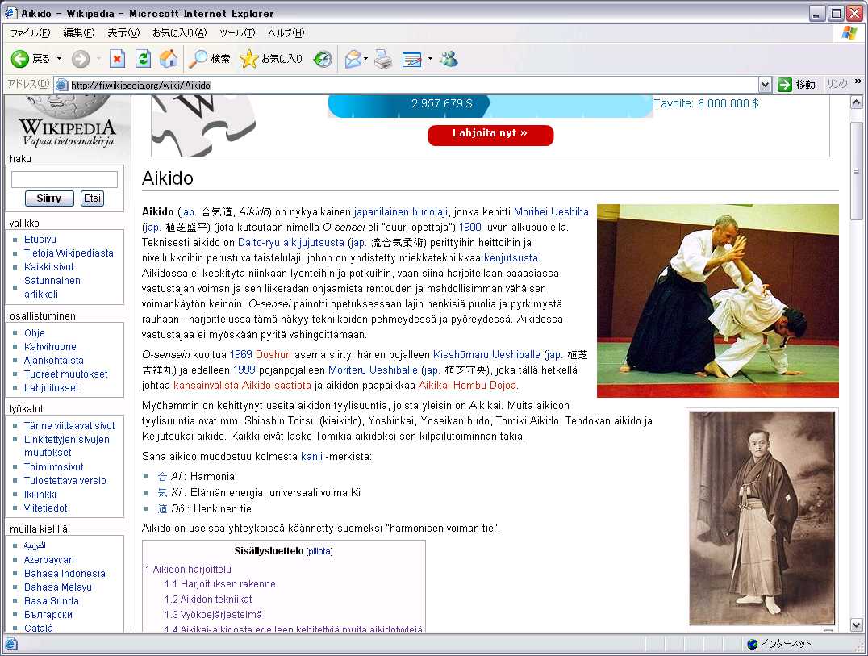Click the Siirry search button
Screen dimensions: 868x656
pos(49,198)
